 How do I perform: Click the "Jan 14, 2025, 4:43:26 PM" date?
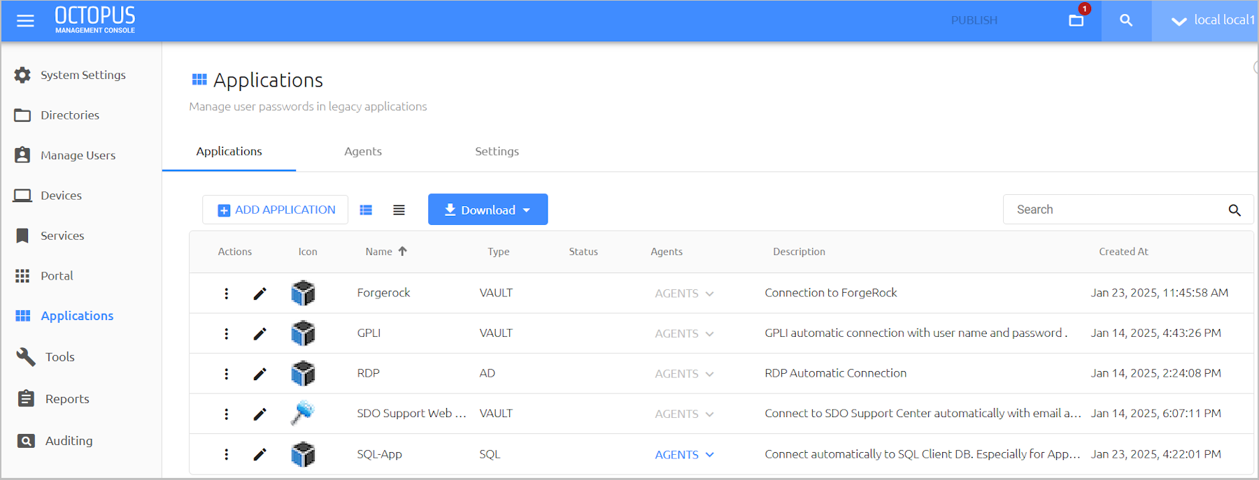click(x=1156, y=333)
